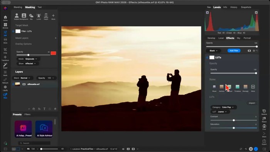
Task: Switch to grid view layout
Action: coord(14,149)
